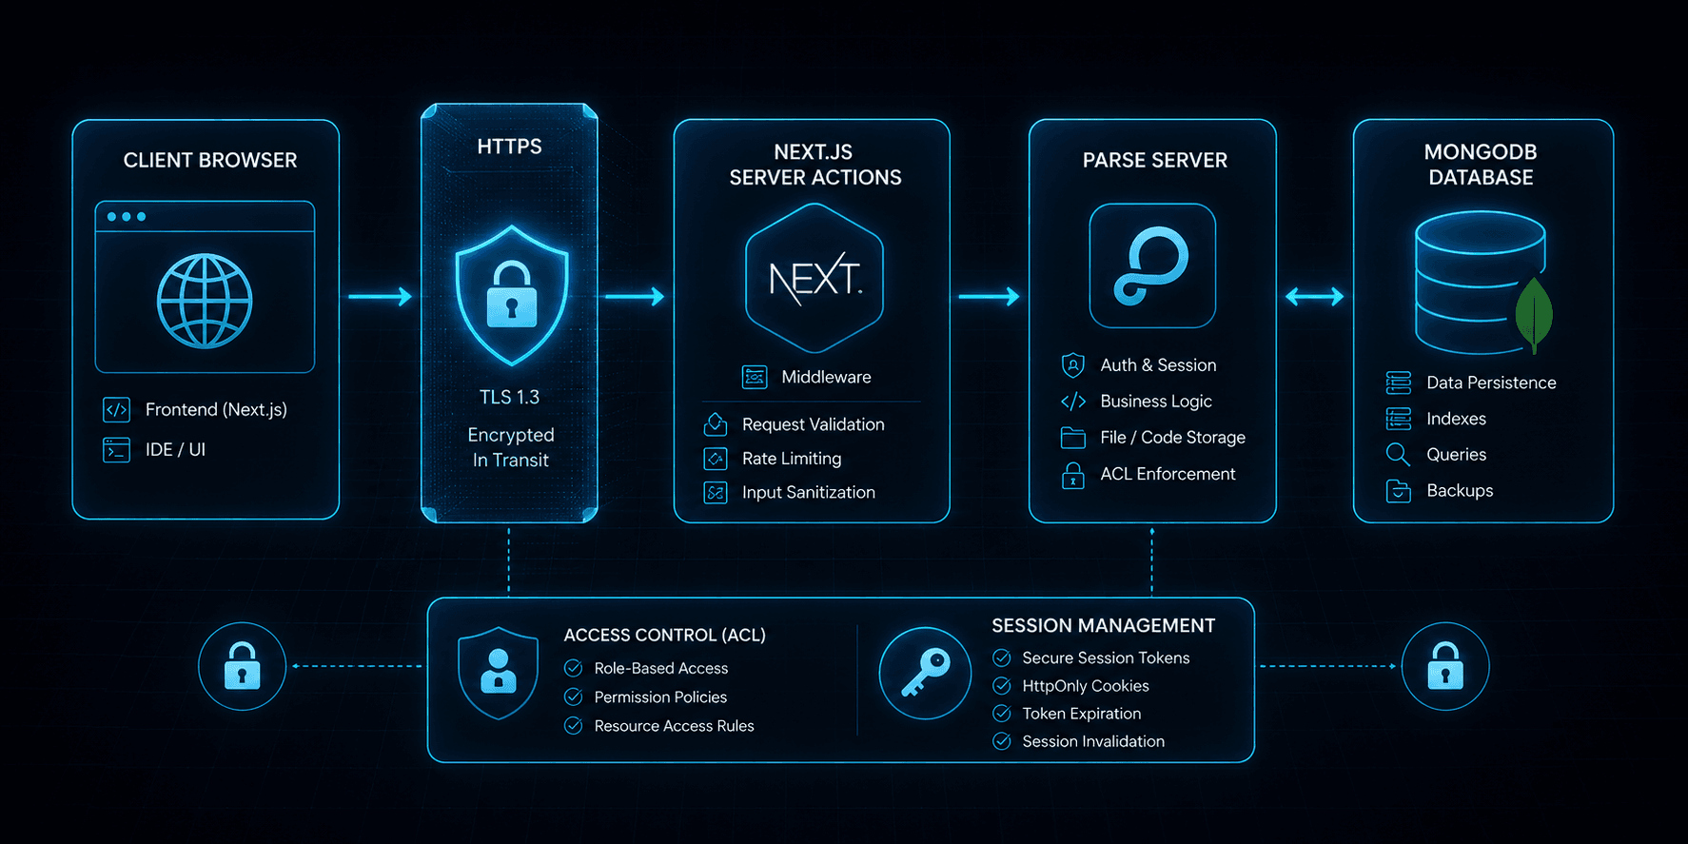Click the Request Validation label
The height and width of the screenshot is (844, 1688).
pyautogui.click(x=814, y=425)
